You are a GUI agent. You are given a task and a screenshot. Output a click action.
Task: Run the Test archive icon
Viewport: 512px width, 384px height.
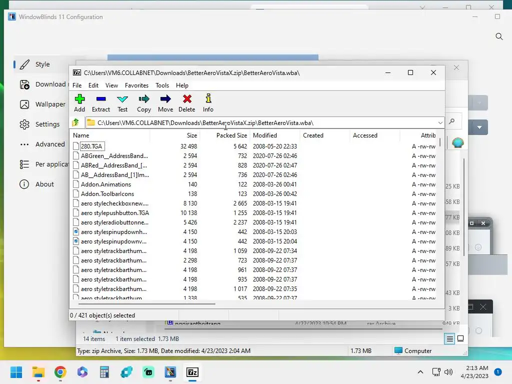[122, 103]
